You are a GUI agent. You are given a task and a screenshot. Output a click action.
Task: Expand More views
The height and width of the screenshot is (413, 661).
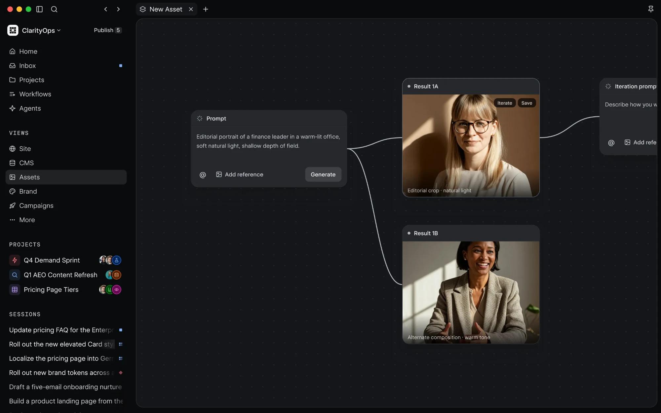pos(66,220)
